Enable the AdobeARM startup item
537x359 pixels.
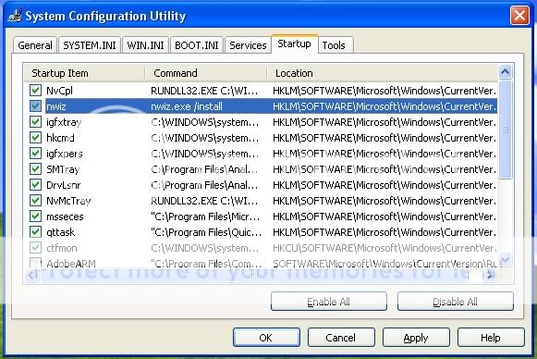click(x=35, y=263)
